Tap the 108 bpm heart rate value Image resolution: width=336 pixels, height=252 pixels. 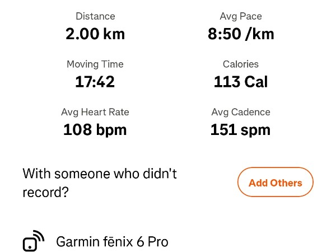tap(95, 130)
